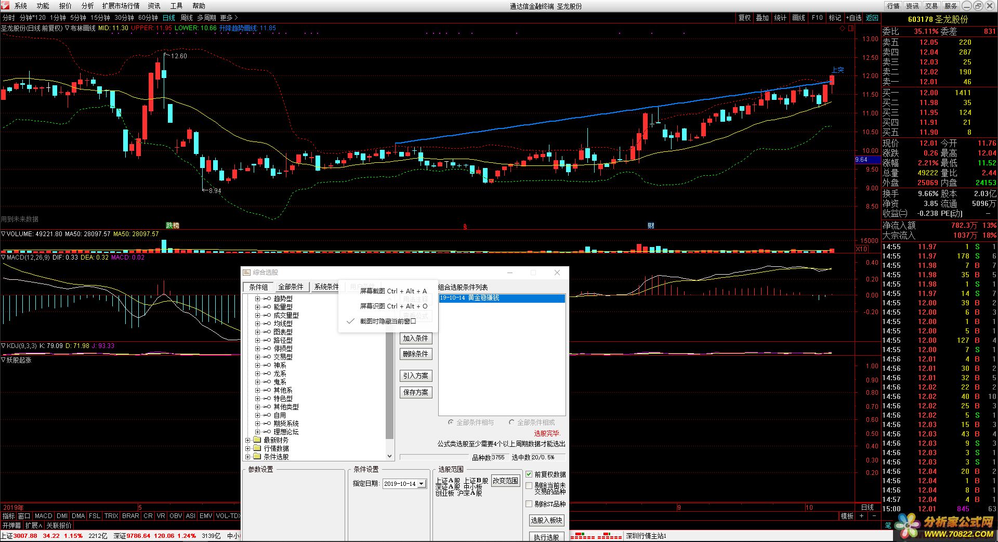Choose 屏幕识图 Ctrl+Alt+O menu entry

point(393,306)
